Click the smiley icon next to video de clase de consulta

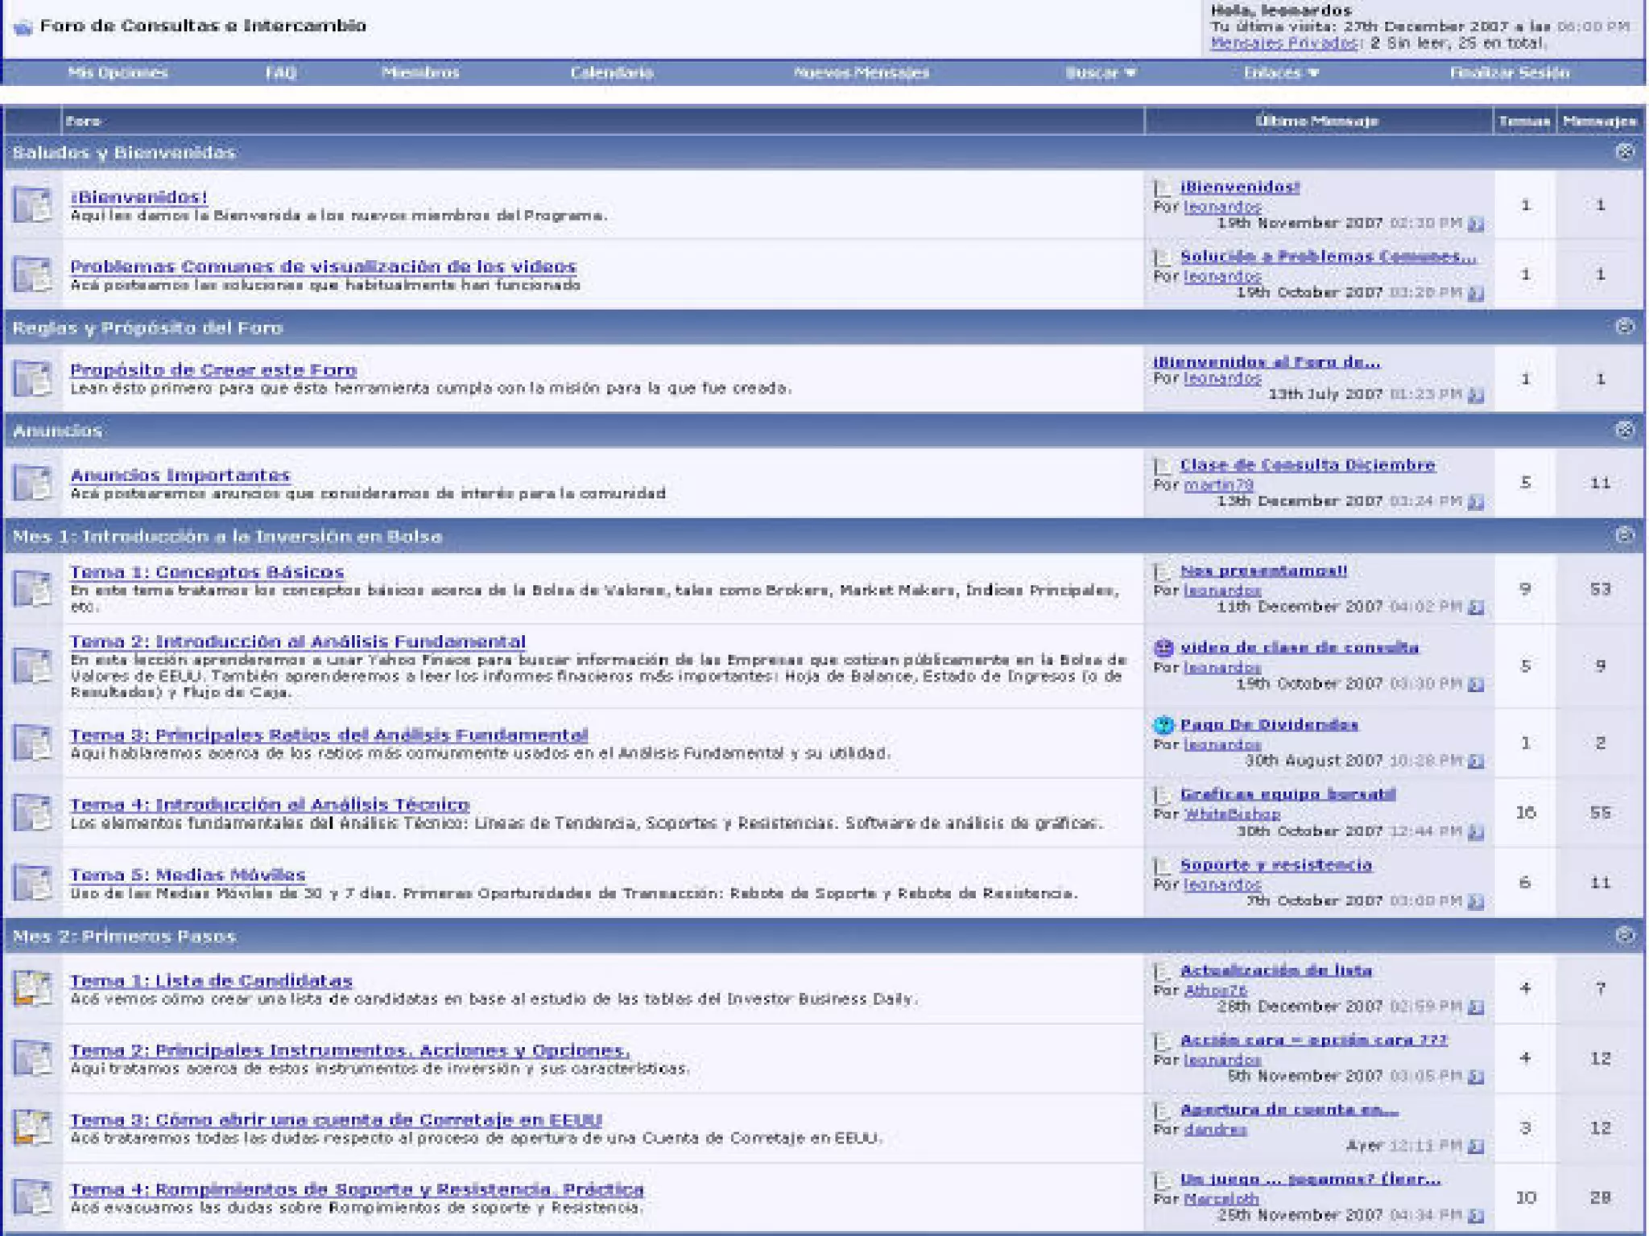(x=1163, y=647)
